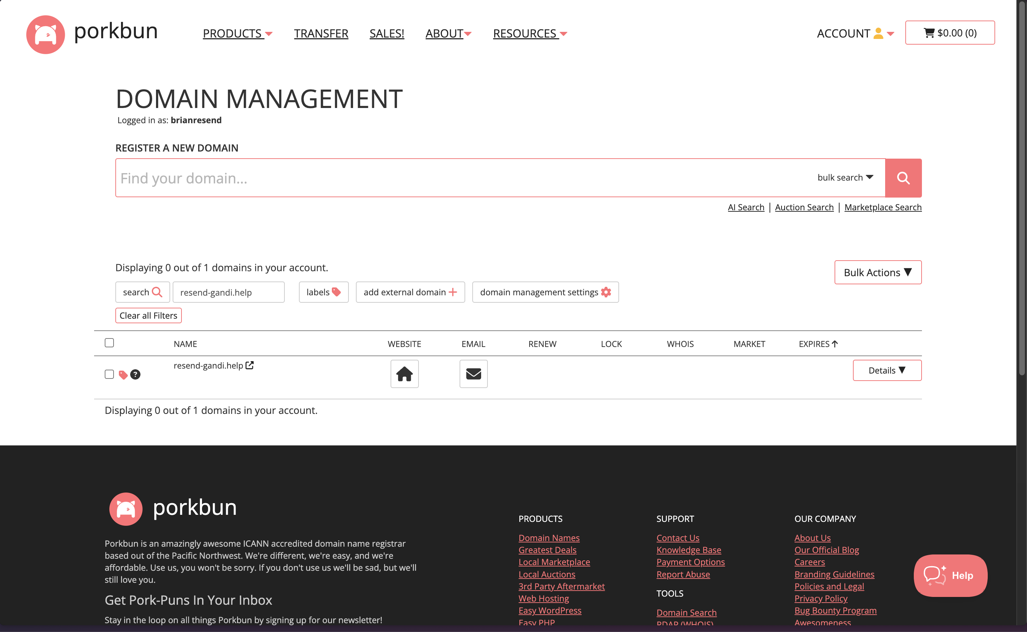
Task: Open the Marketplace Search link
Action: pos(883,207)
